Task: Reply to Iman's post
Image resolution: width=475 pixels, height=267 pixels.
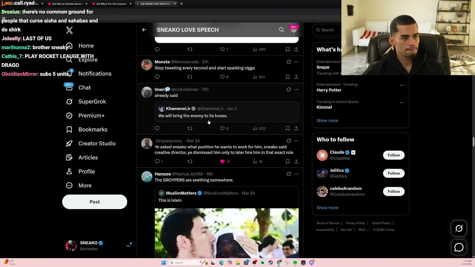Action: [x=157, y=128]
